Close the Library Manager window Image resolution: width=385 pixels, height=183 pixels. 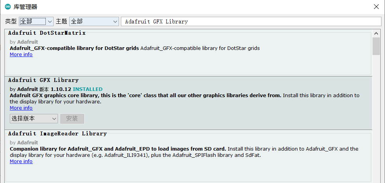point(376,7)
